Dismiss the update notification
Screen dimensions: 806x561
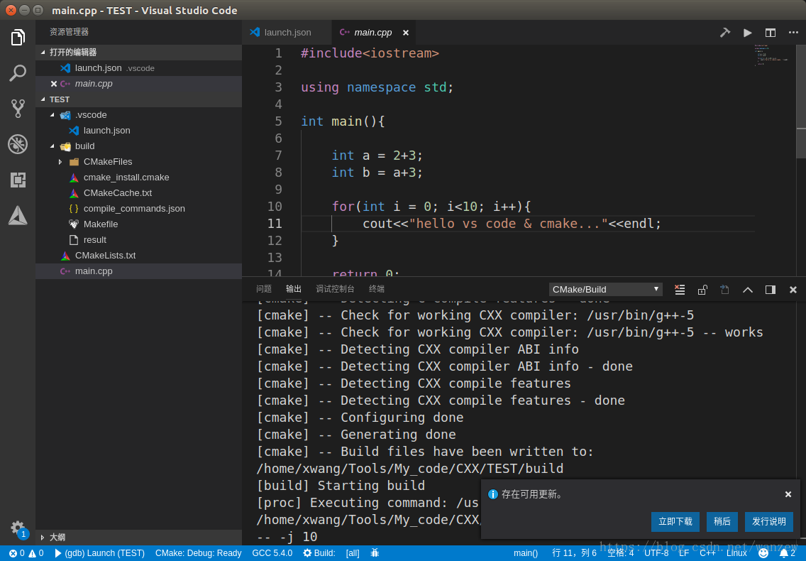click(x=788, y=494)
